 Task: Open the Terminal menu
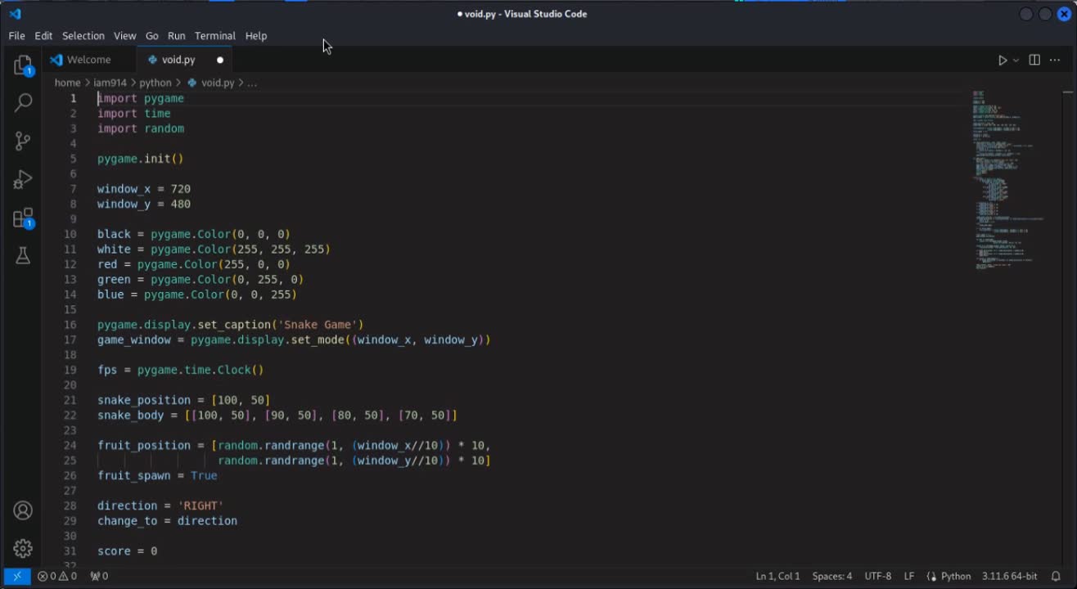tap(214, 36)
